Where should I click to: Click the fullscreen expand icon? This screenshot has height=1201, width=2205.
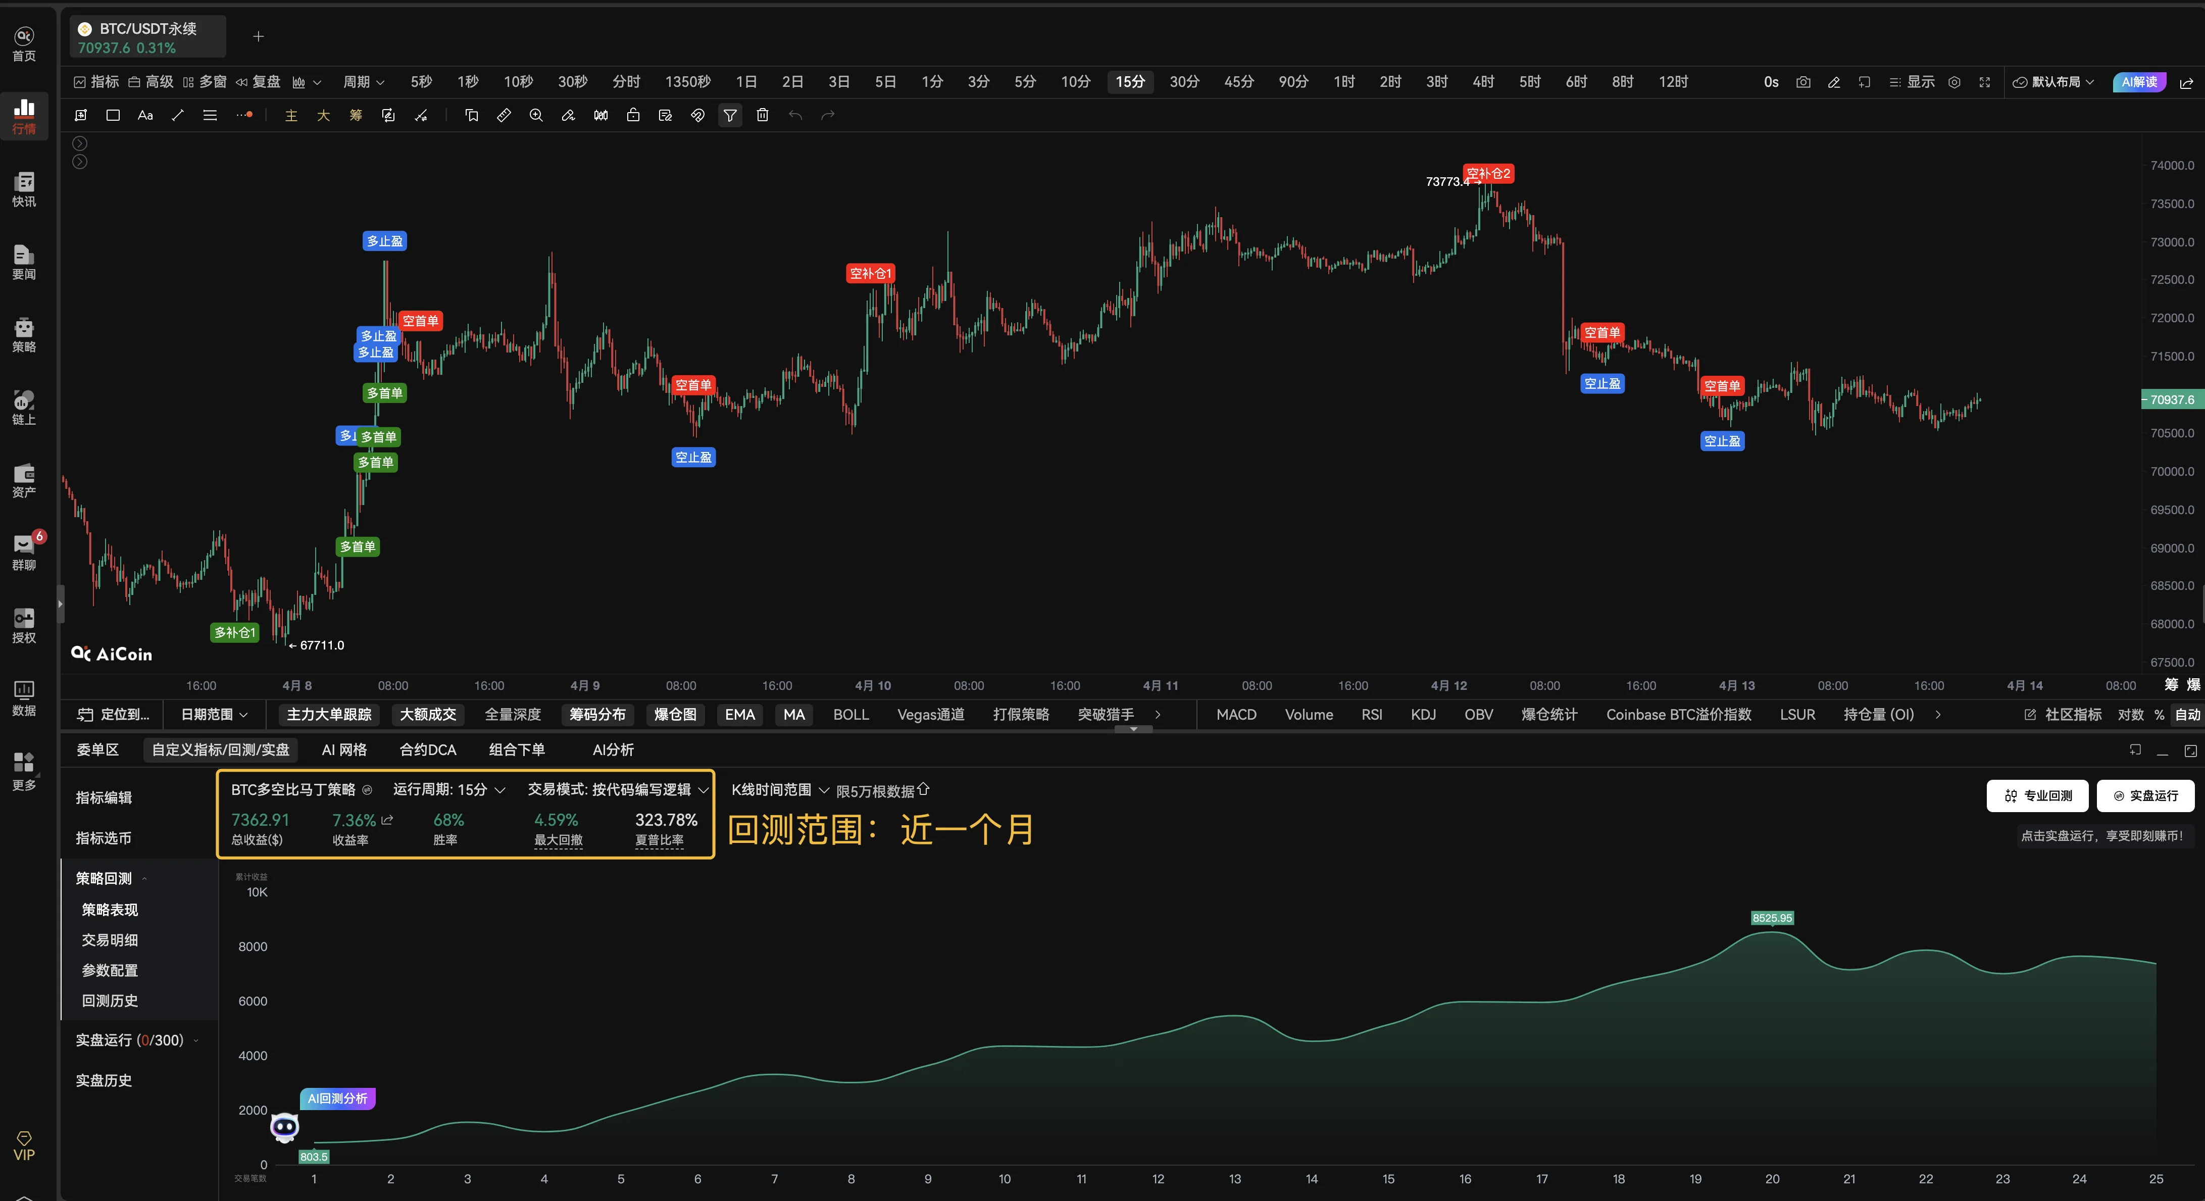(1984, 82)
